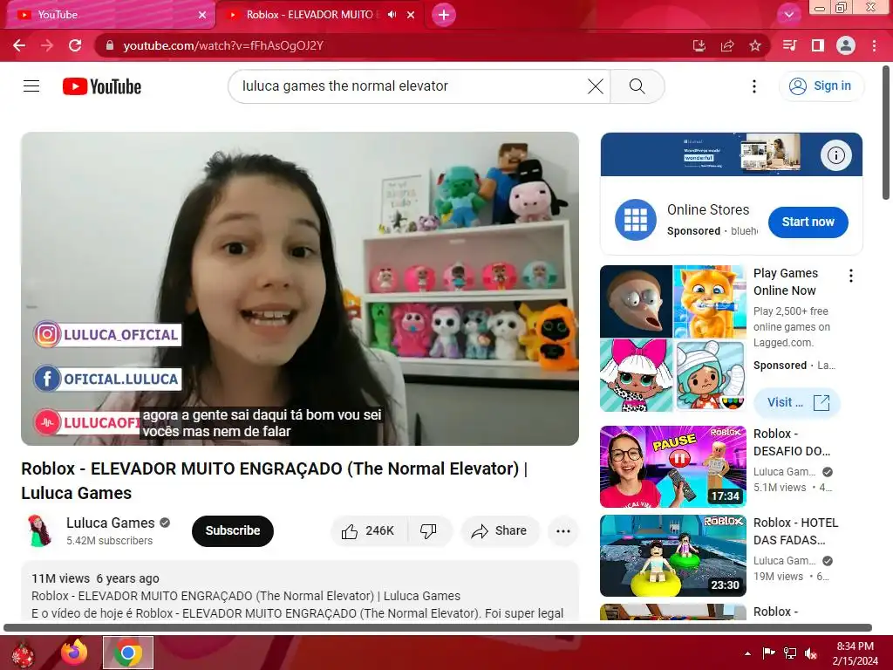
Task: Click the Roblox - HOTEL DAS FADAS... title
Action: click(x=795, y=531)
